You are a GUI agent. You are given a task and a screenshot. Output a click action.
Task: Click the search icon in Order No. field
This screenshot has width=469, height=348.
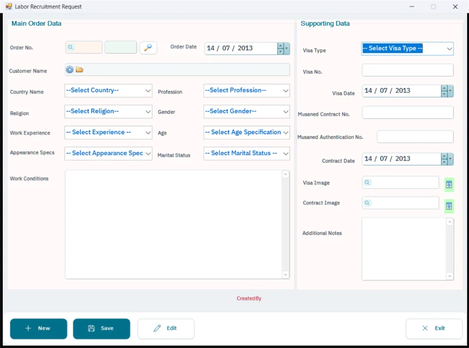70,47
